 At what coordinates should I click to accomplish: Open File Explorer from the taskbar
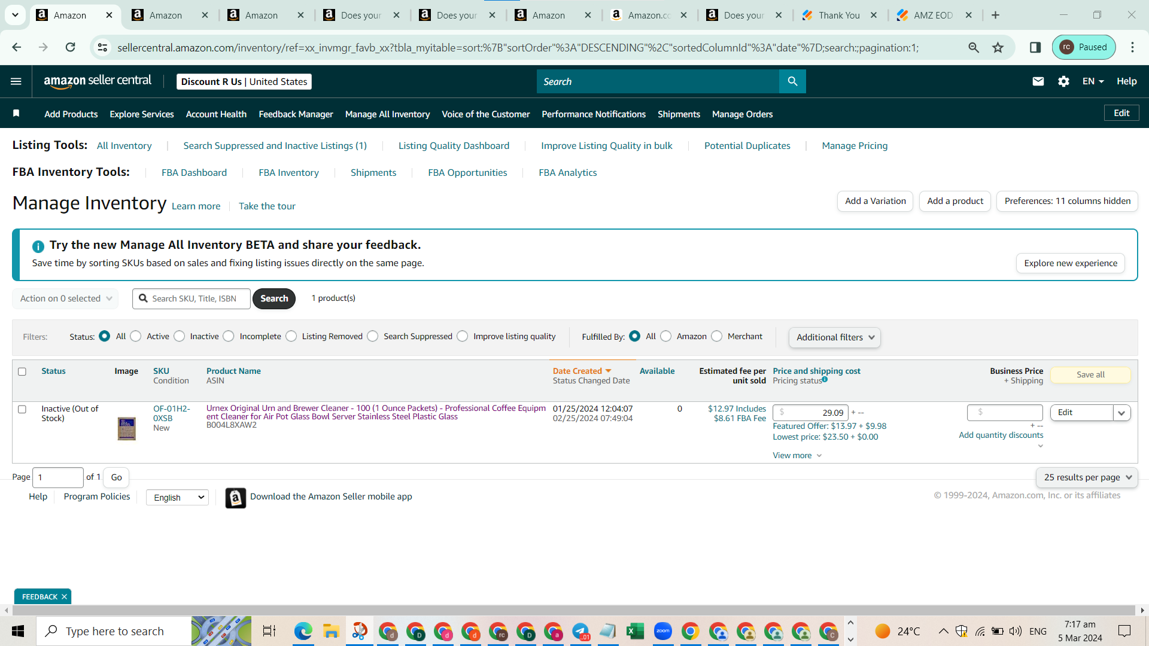tap(331, 631)
